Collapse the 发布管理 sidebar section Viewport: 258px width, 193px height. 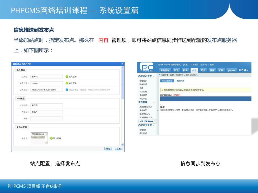(154, 103)
